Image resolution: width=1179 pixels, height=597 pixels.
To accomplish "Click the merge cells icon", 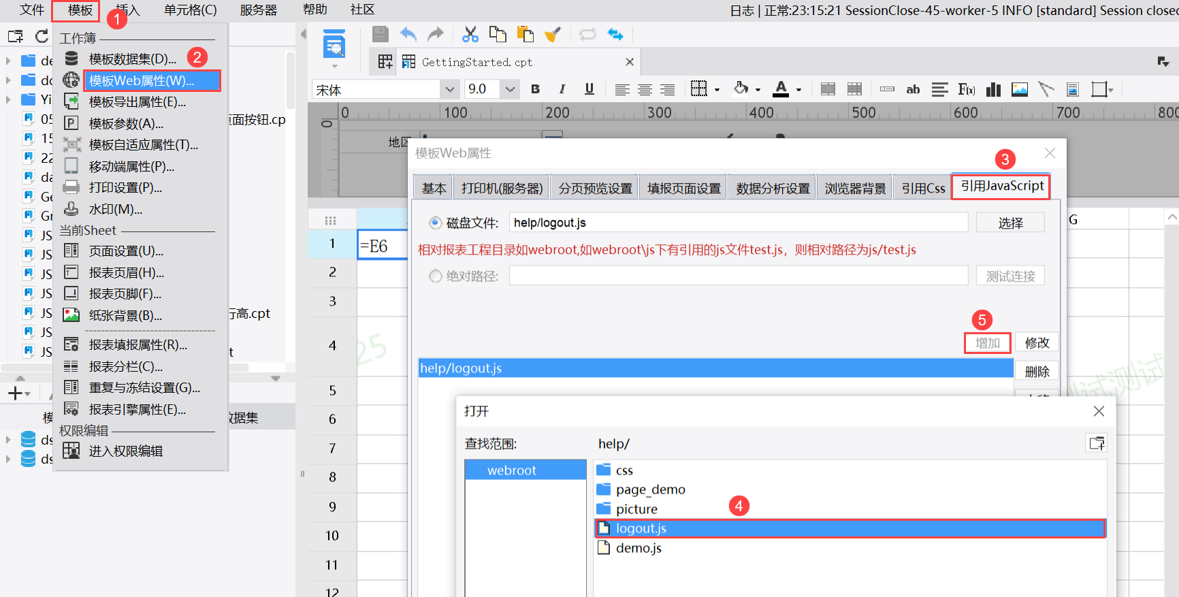I will point(828,89).
